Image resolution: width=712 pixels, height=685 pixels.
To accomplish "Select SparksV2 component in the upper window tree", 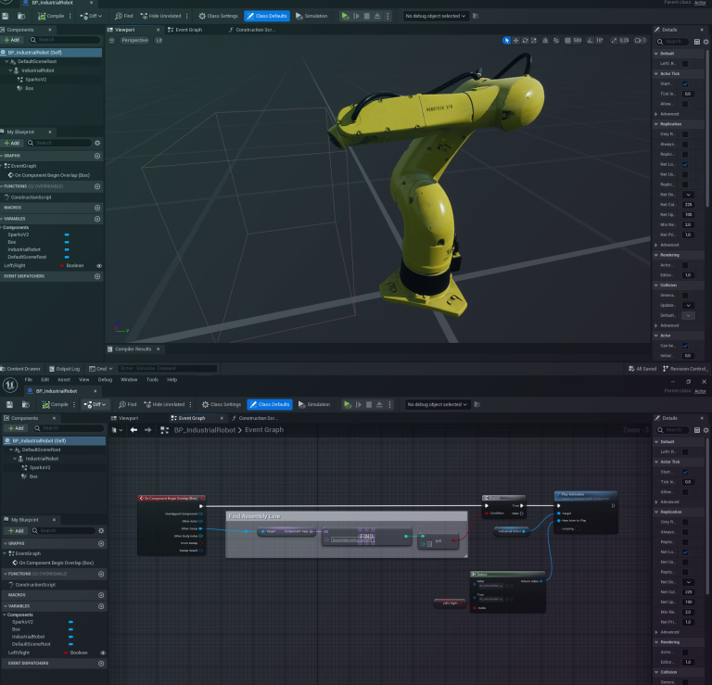I will pos(36,80).
